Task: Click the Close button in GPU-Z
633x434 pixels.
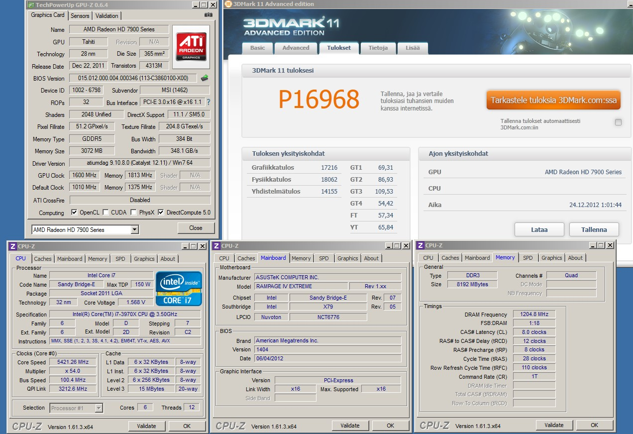Action: click(x=196, y=228)
